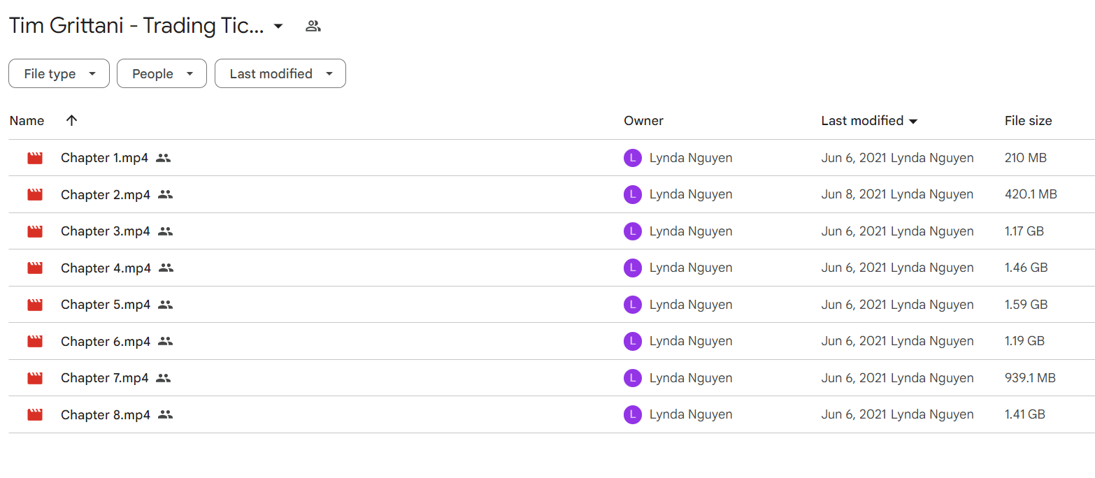Click Lynda Nguyen owner name in Chapter 1.mp4 row
Viewport: 1095px width, 478px height.
[691, 158]
